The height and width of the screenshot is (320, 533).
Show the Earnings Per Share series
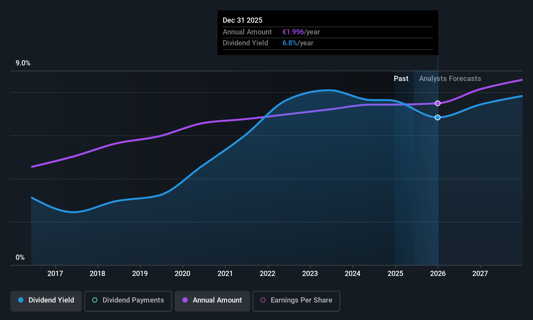click(x=296, y=301)
